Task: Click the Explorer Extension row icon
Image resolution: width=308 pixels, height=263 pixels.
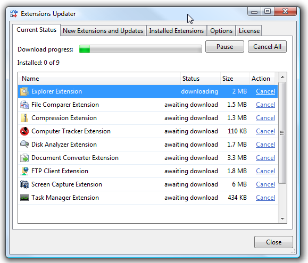Action: 24,91
